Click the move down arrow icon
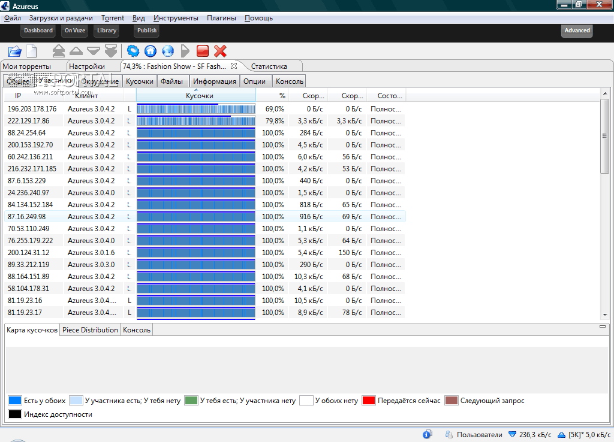 [x=94, y=51]
